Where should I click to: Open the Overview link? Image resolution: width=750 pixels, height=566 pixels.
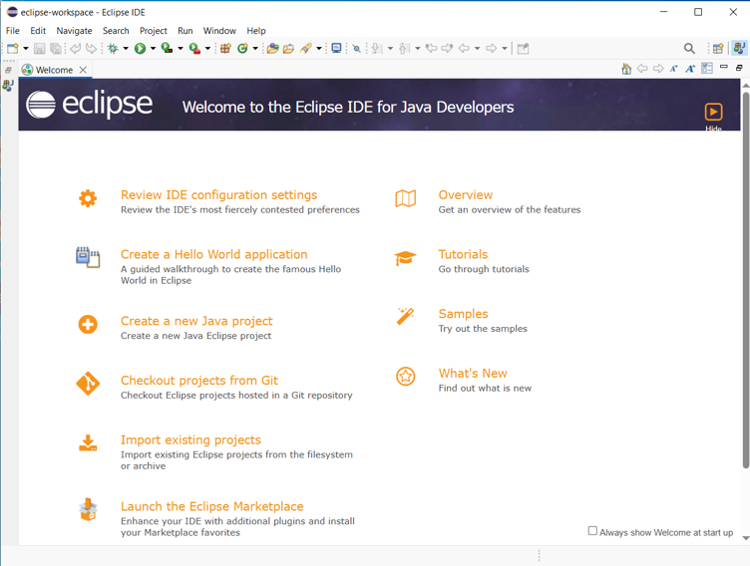click(x=466, y=195)
